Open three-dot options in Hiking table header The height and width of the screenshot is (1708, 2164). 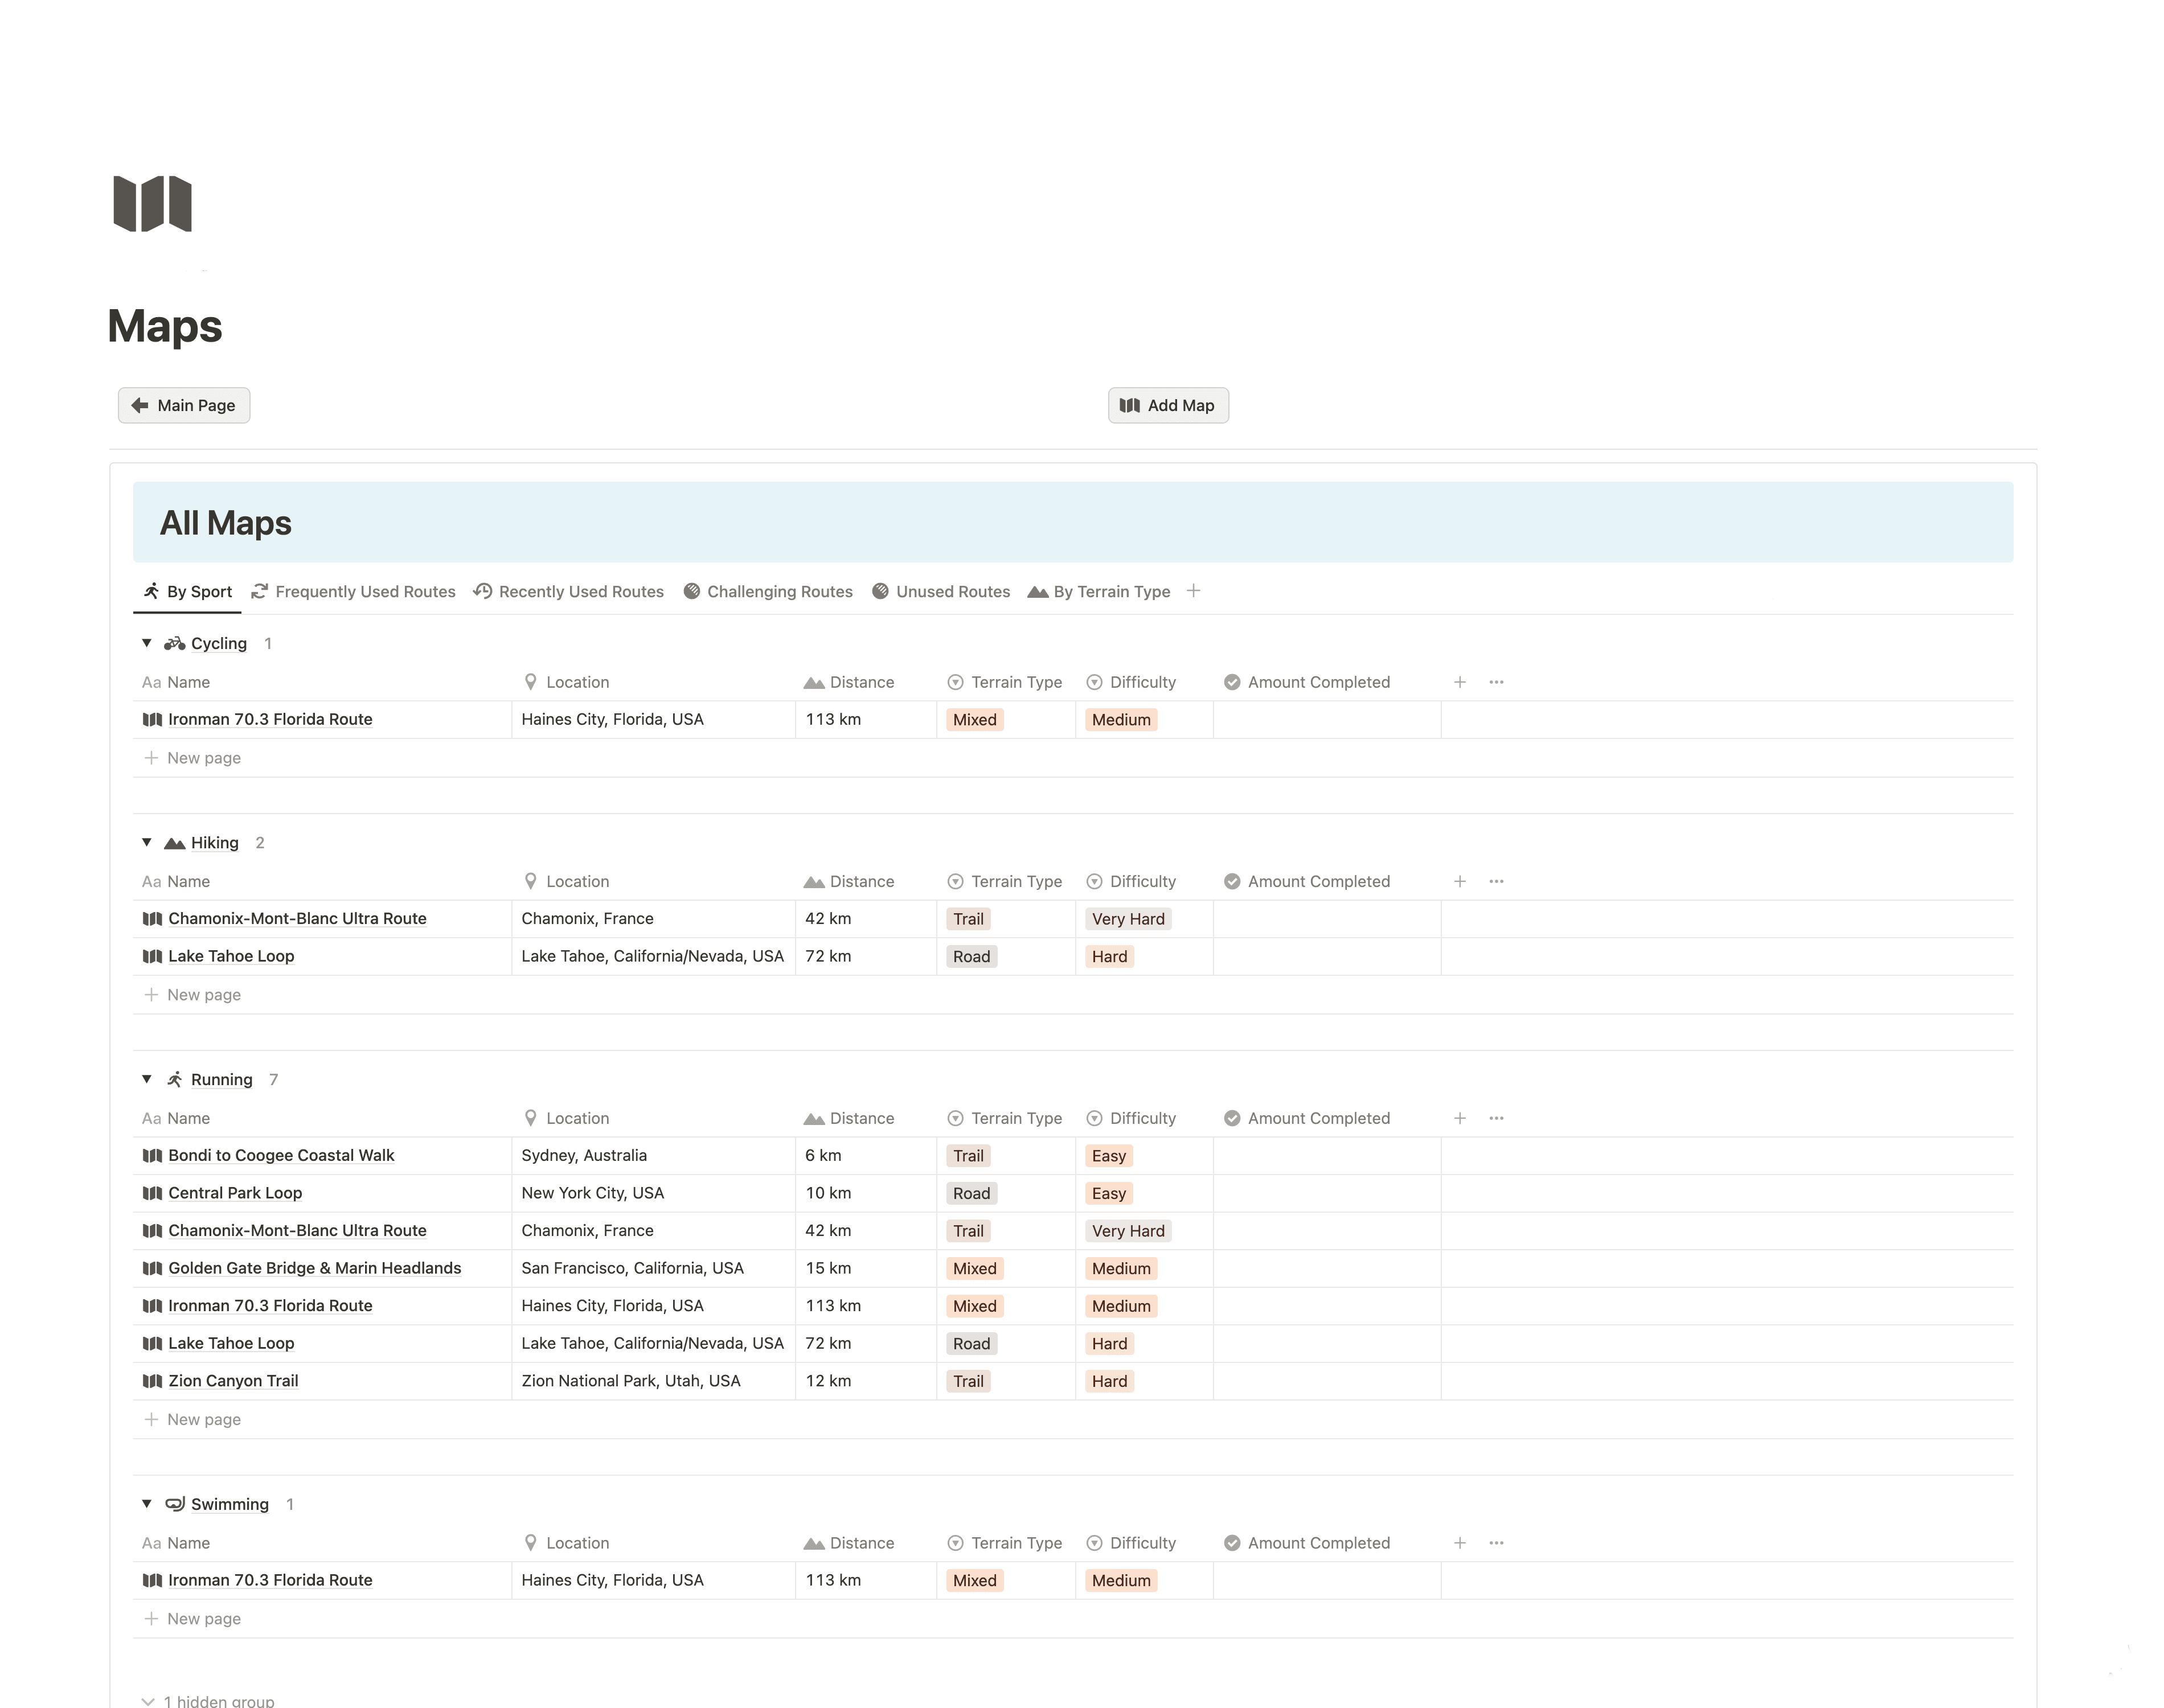click(x=1496, y=881)
